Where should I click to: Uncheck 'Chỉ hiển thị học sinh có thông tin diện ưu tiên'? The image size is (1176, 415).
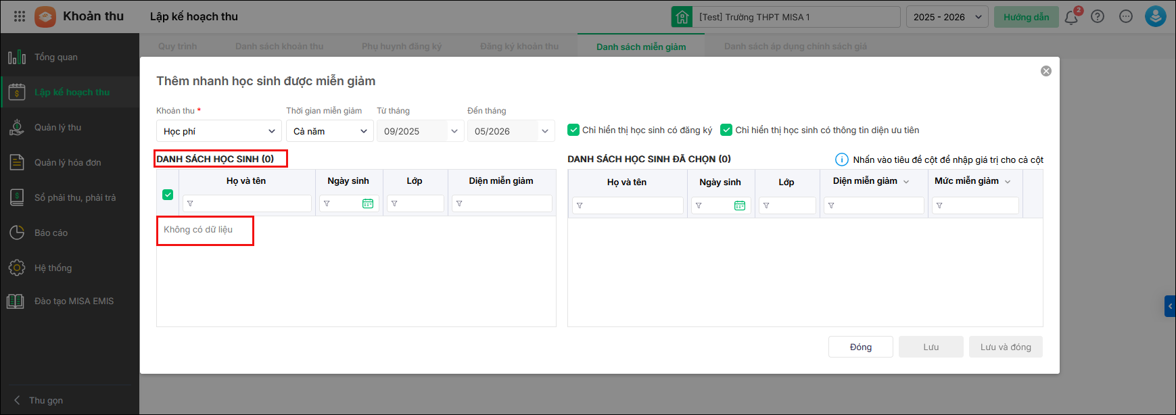click(726, 130)
